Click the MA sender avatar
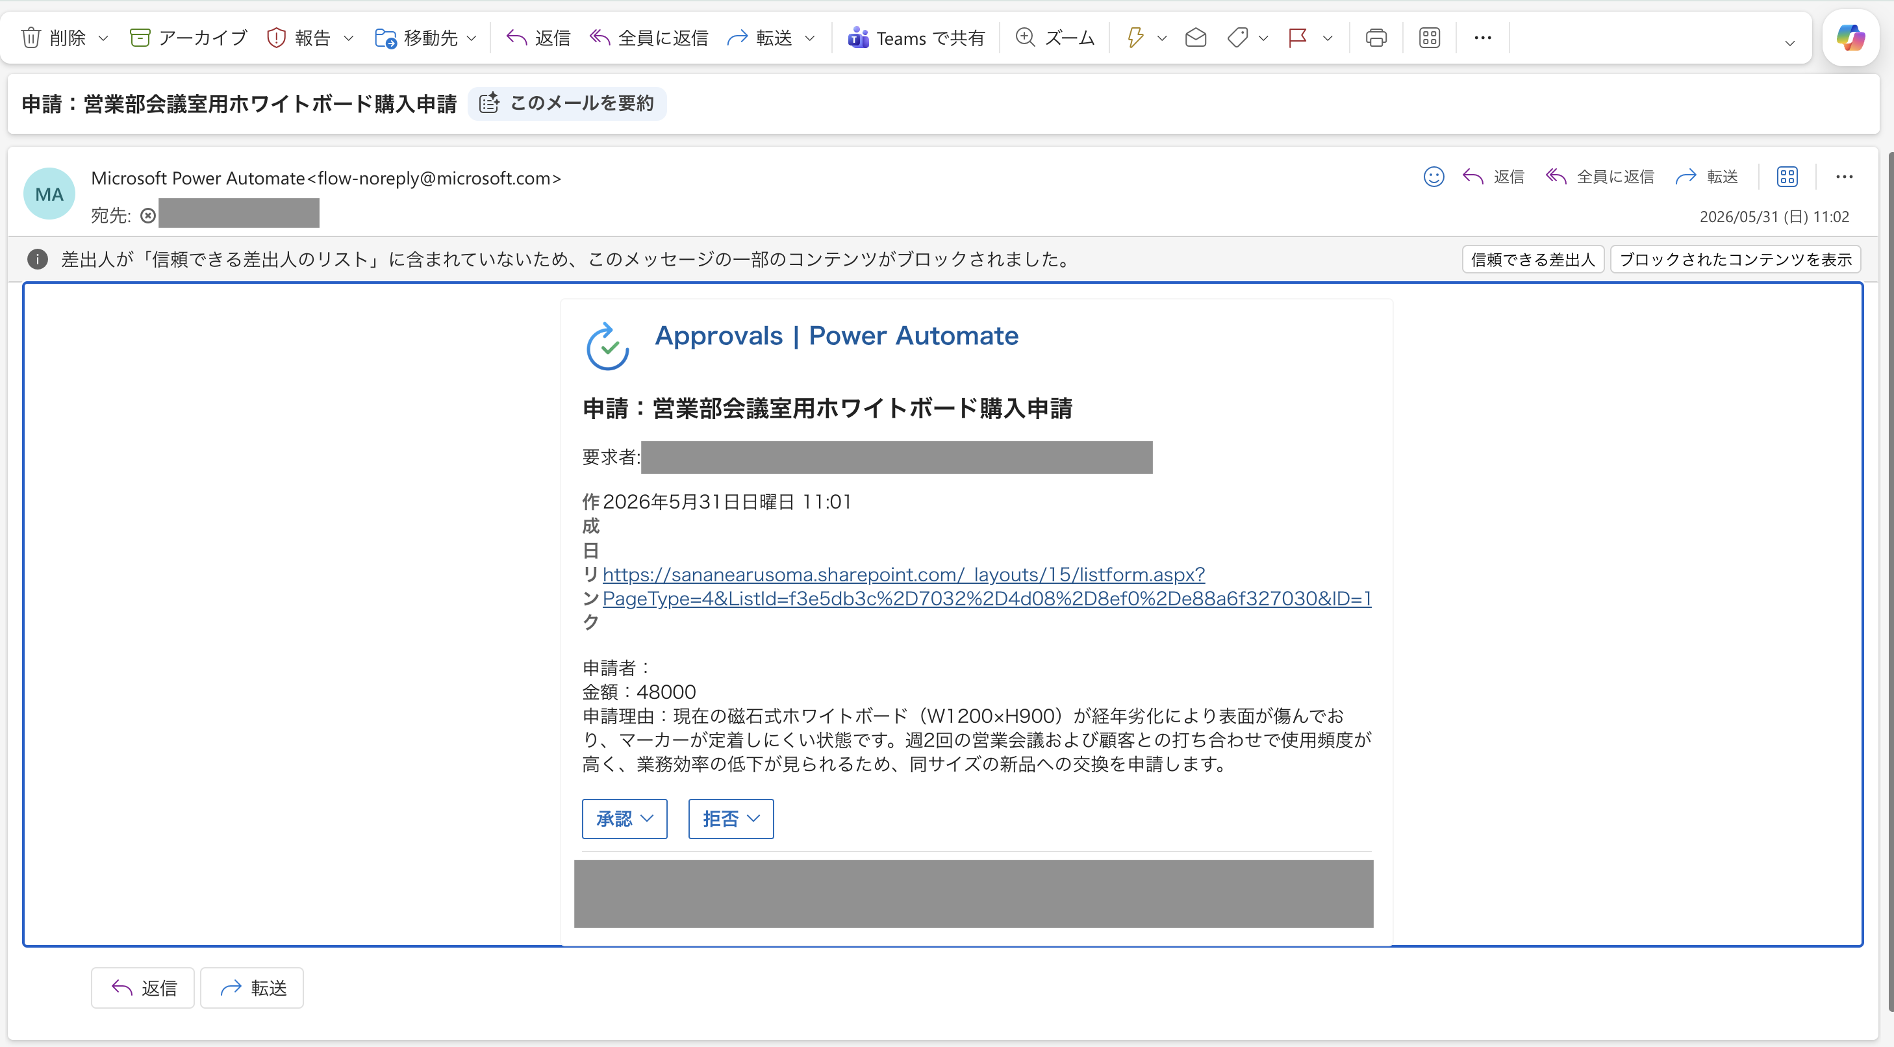1894x1047 pixels. pyautogui.click(x=49, y=194)
